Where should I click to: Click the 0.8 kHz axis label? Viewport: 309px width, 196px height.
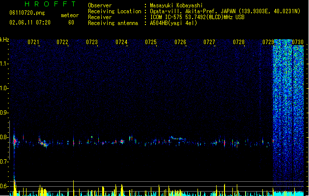(x=4, y=137)
